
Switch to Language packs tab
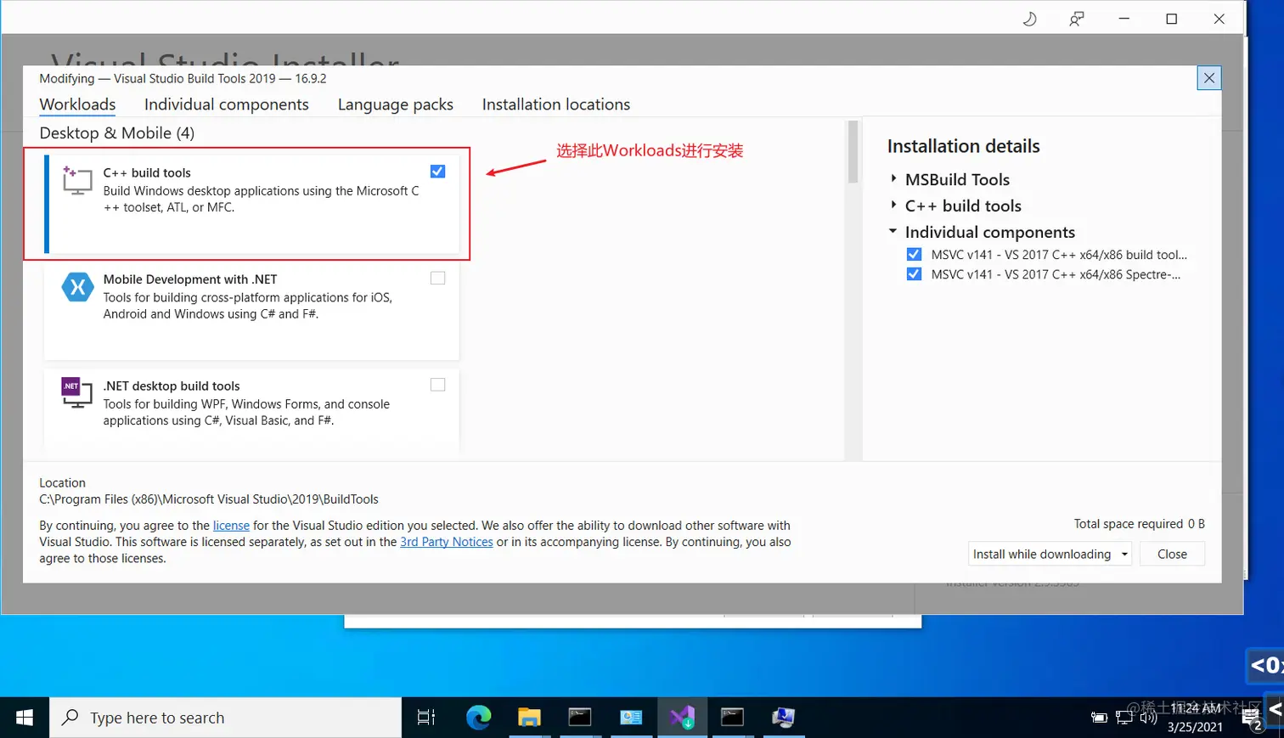click(396, 104)
